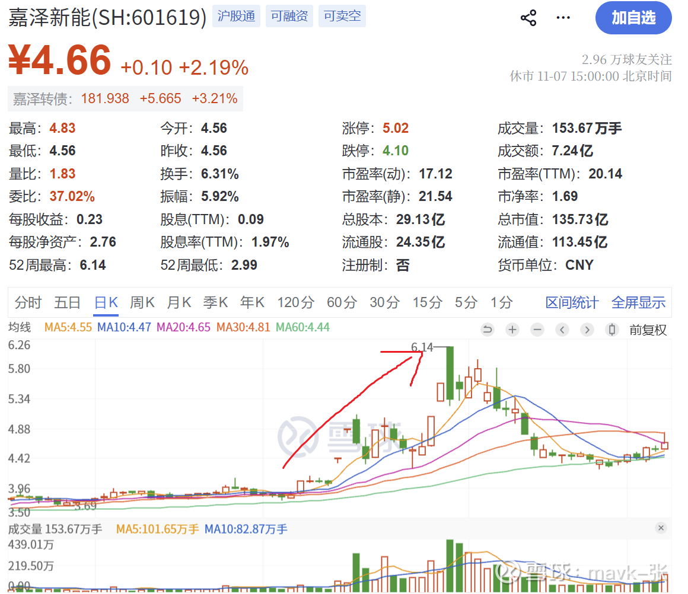Select the 季K chart tab

(x=215, y=302)
